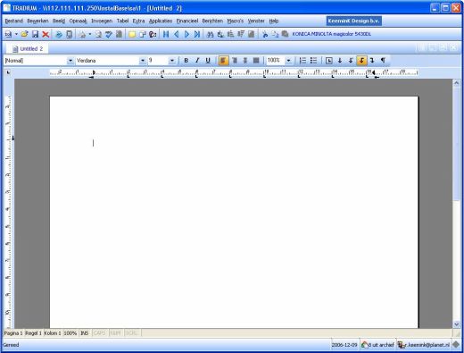Image resolution: width=464 pixels, height=353 pixels.
Task: Toggle Italic formatting
Action: (197, 61)
